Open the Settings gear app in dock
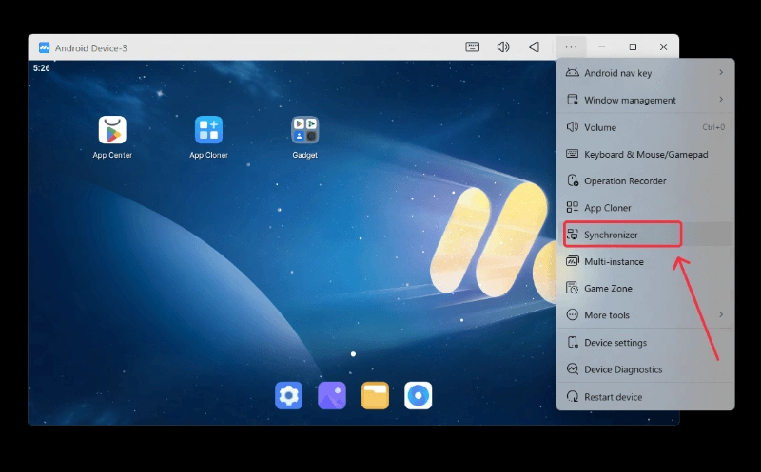 pyautogui.click(x=289, y=395)
